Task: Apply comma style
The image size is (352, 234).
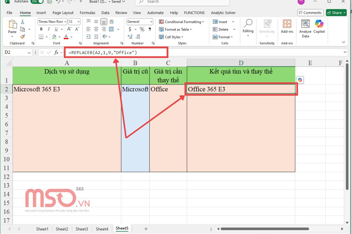Action: (150, 29)
